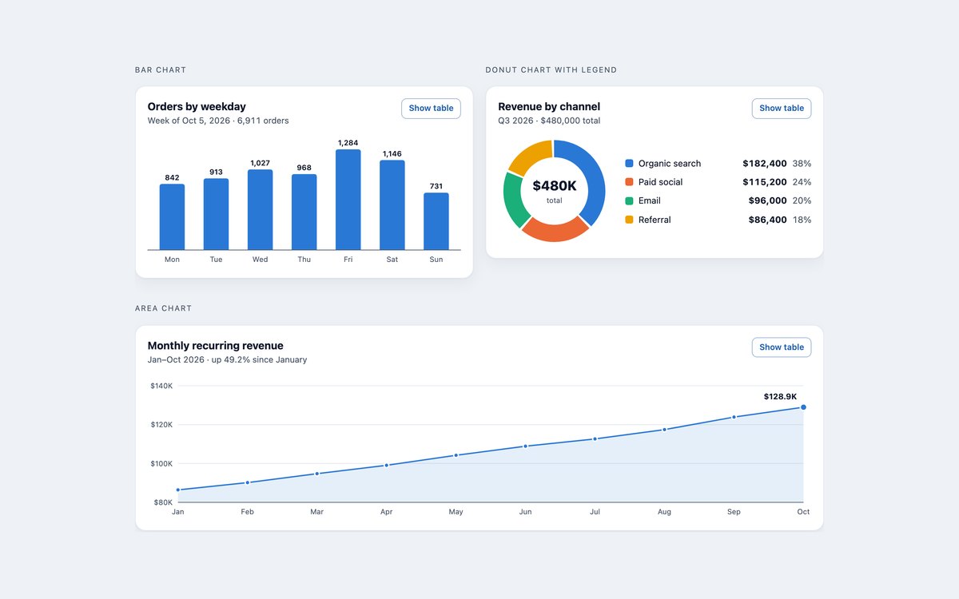This screenshot has width=959, height=599.
Task: Show table for Revenue by channel
Action: click(782, 109)
